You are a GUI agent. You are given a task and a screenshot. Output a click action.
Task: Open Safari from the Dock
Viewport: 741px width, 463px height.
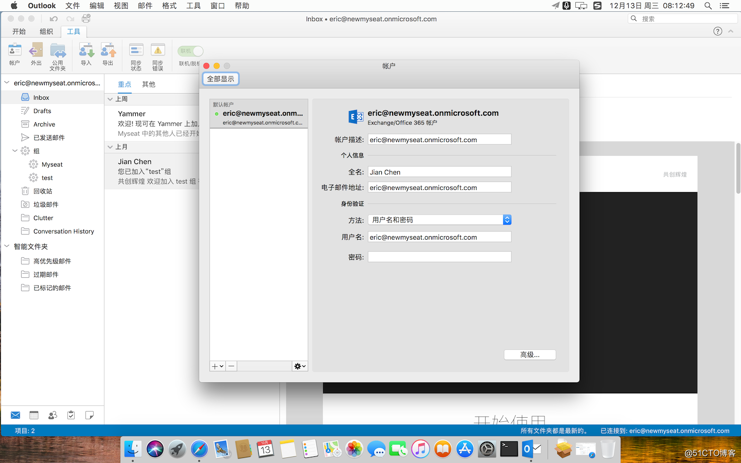coord(199,449)
